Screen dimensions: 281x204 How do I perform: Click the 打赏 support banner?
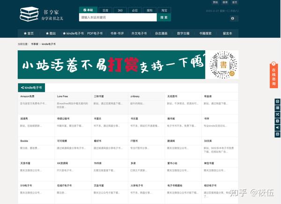pos(111,65)
